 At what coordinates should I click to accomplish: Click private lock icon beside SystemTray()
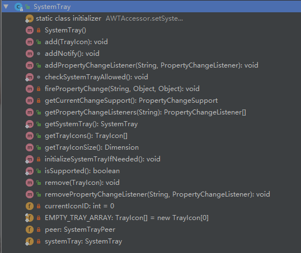pyautogui.click(x=39, y=30)
